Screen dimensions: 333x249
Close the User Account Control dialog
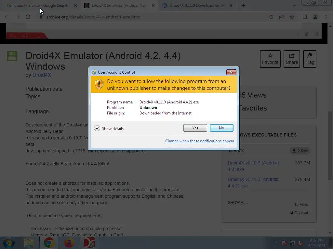[x=231, y=72]
